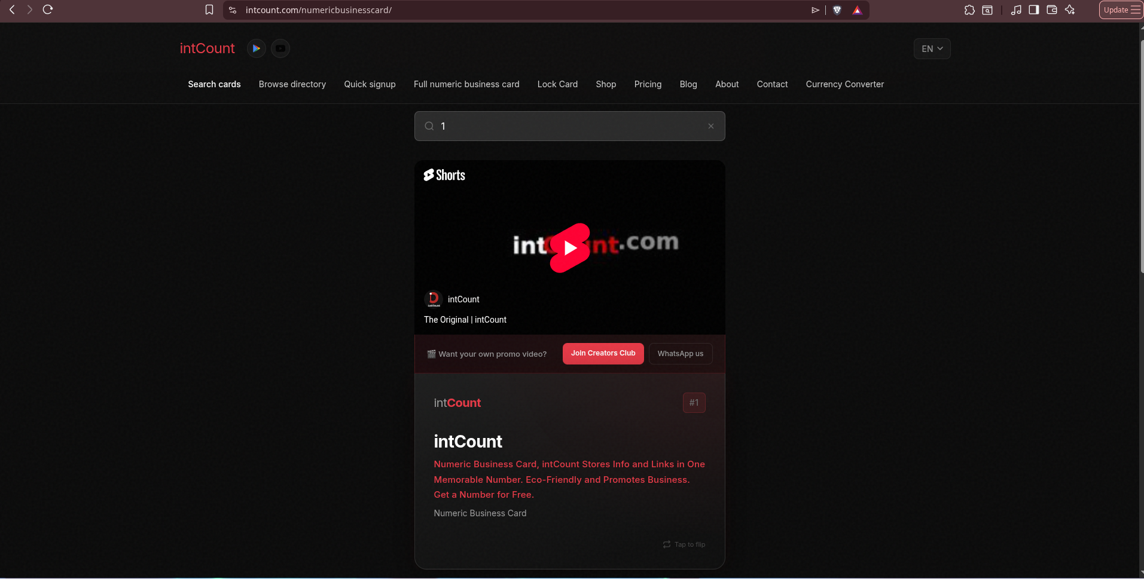This screenshot has width=1144, height=579.
Task: Navigate to Lock Card
Action: 557,84
